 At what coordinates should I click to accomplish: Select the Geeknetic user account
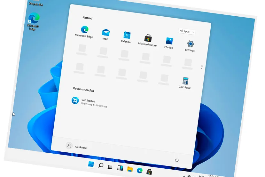click(x=77, y=146)
